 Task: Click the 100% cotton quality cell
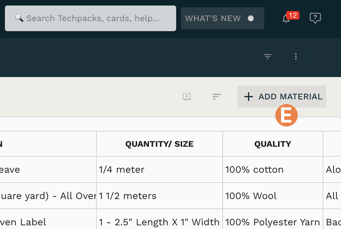tap(273, 169)
